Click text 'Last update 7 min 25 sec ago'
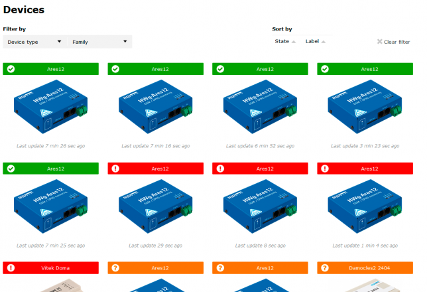This screenshot has height=292, width=427. 50,246
